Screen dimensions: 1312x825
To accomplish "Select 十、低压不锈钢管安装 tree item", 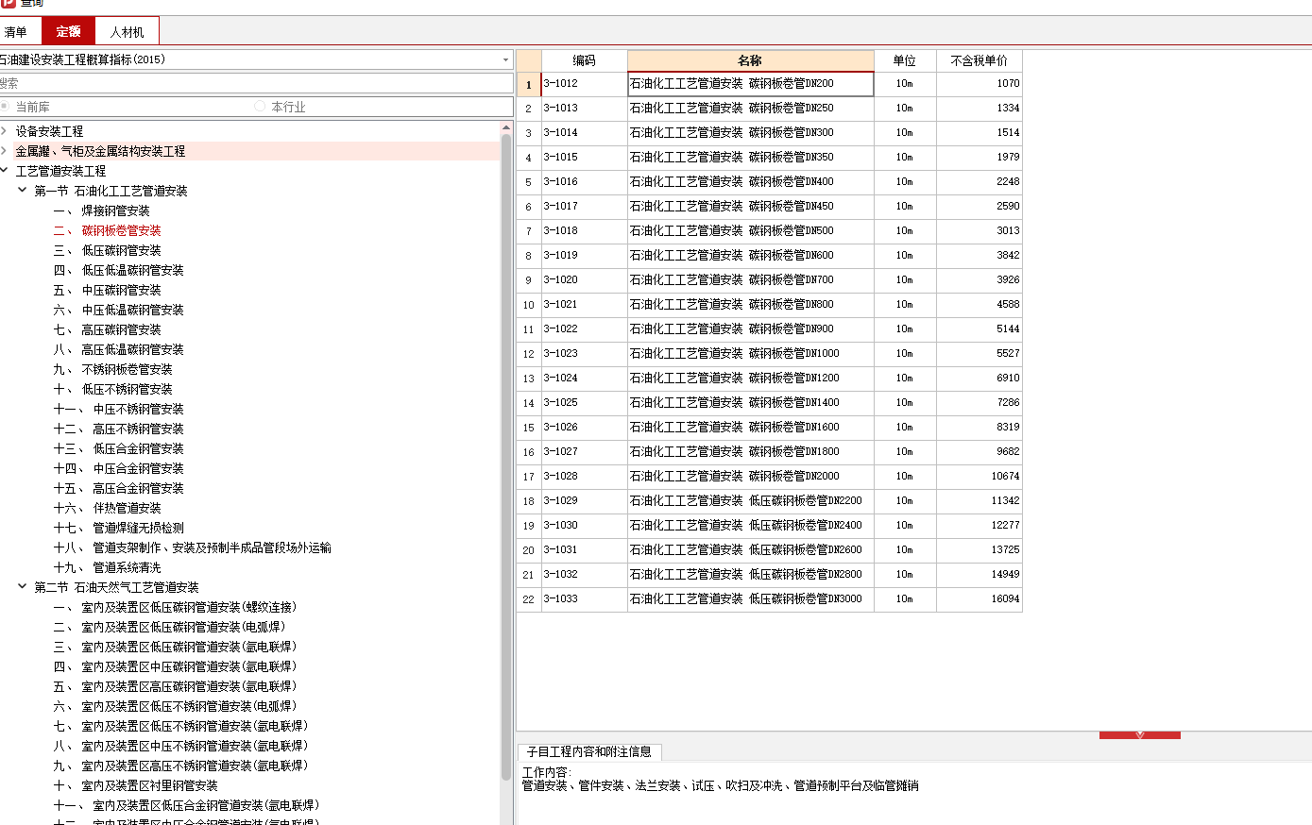I will click(112, 389).
